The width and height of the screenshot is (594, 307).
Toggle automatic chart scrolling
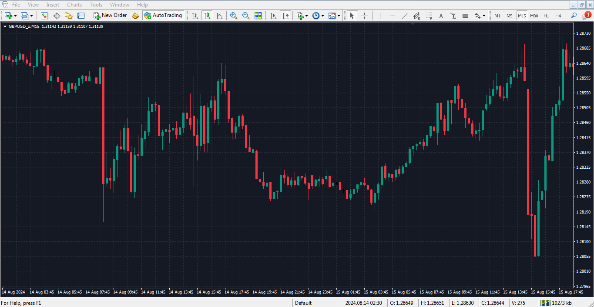tap(273, 15)
